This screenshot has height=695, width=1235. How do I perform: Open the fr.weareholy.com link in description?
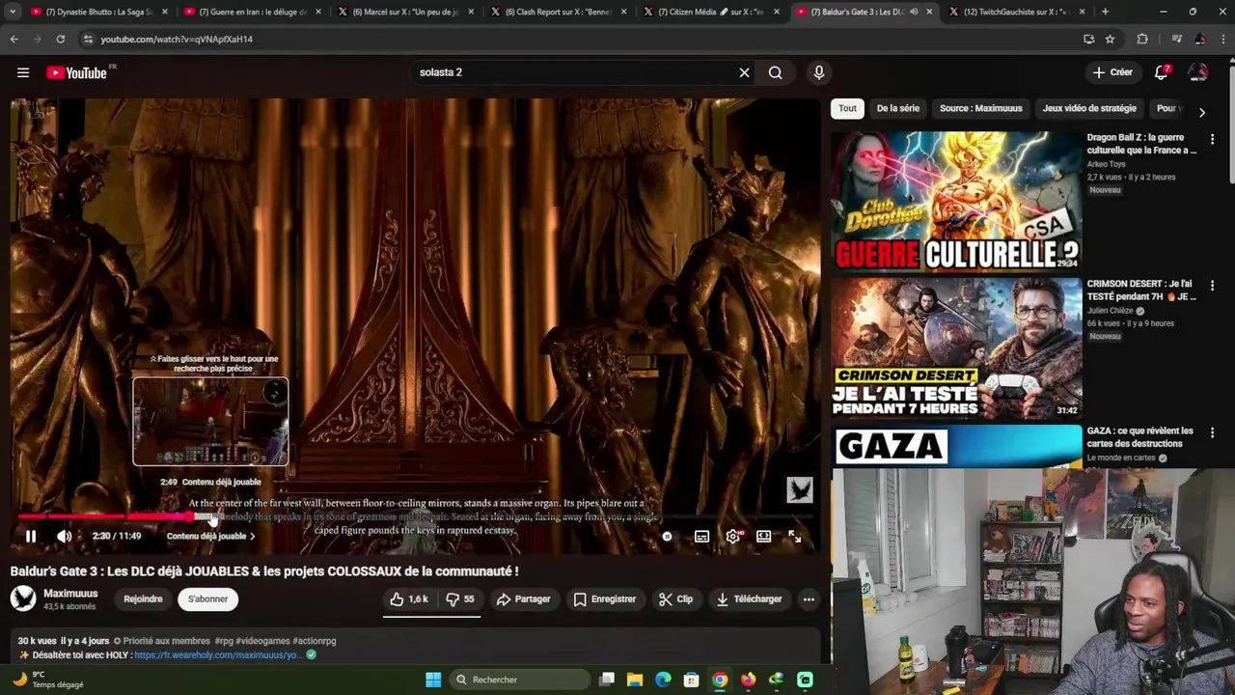pos(218,654)
